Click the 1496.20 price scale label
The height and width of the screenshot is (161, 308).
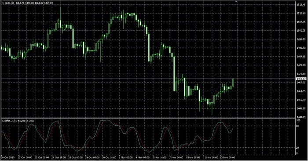[x=301, y=39]
